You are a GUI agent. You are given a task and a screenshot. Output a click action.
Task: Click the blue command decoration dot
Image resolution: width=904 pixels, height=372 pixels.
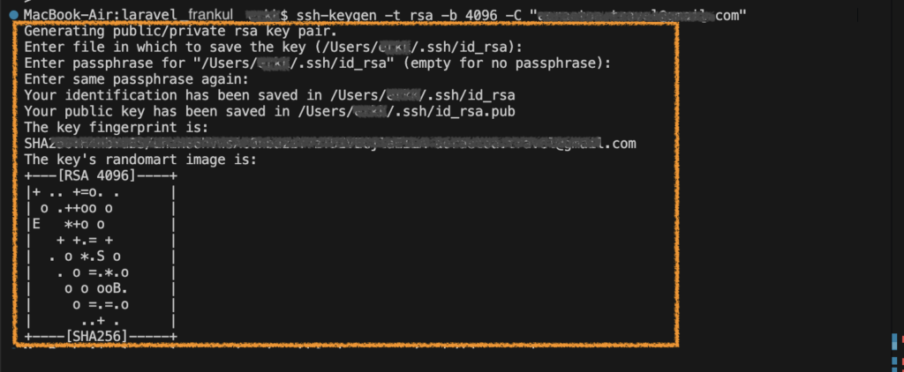pyautogui.click(x=13, y=15)
